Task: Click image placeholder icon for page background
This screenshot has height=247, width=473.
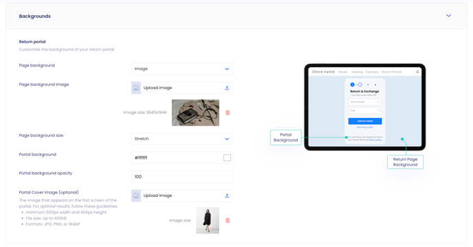Action: click(136, 88)
